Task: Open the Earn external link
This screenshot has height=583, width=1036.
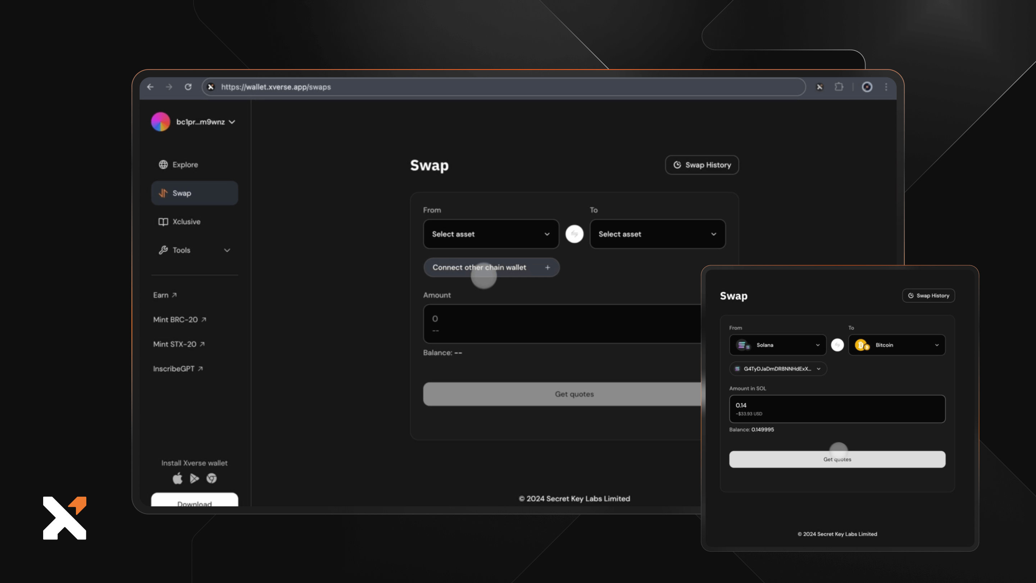Action: coord(165,295)
